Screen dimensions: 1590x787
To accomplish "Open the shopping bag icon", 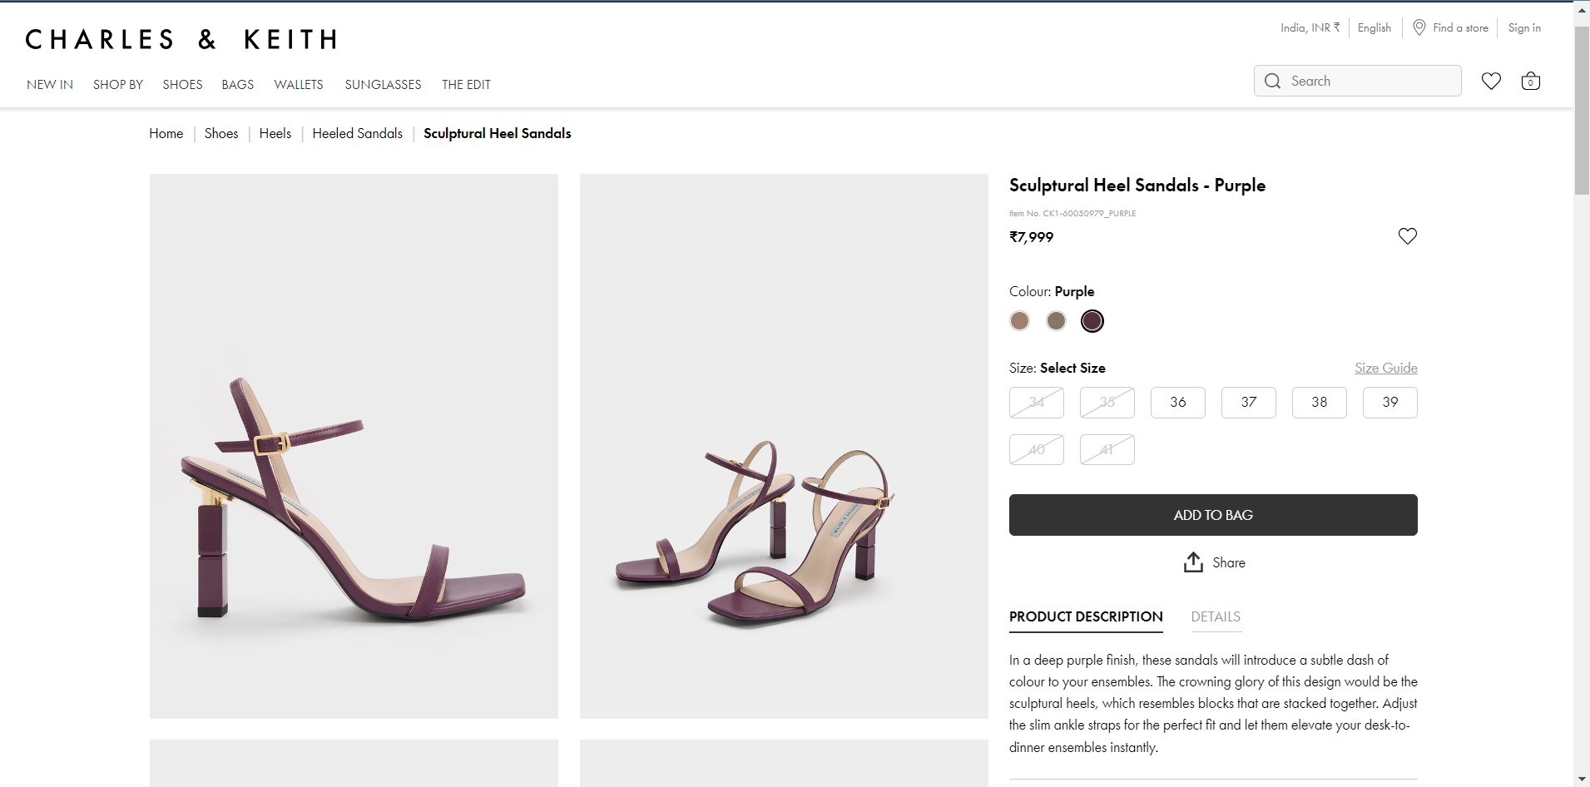I will click(1530, 81).
